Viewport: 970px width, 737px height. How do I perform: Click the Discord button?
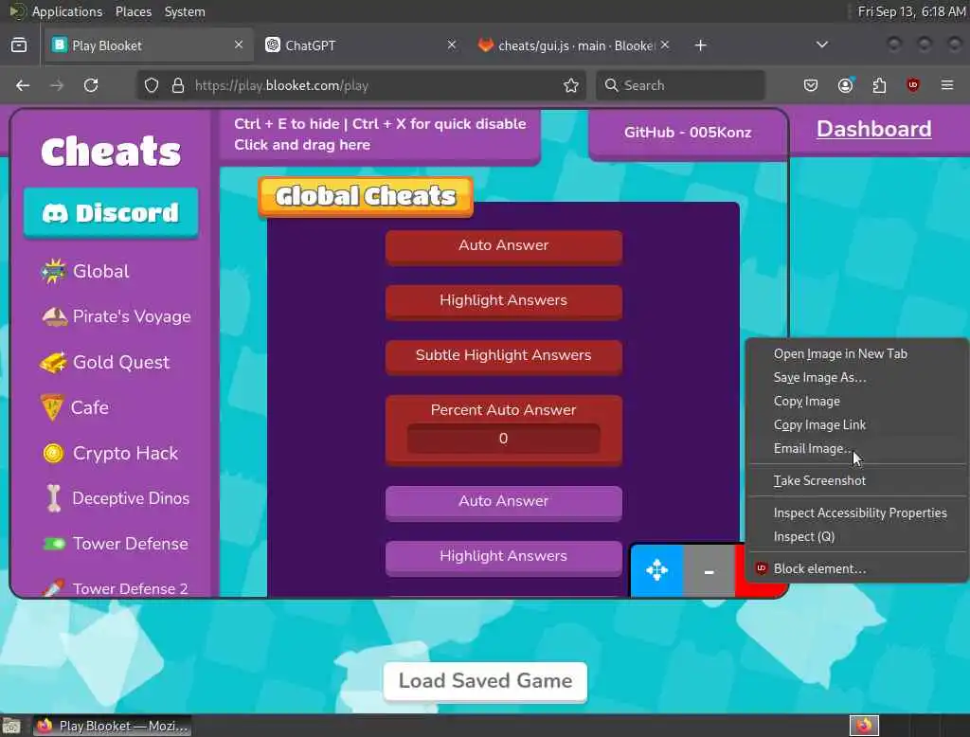(x=111, y=213)
